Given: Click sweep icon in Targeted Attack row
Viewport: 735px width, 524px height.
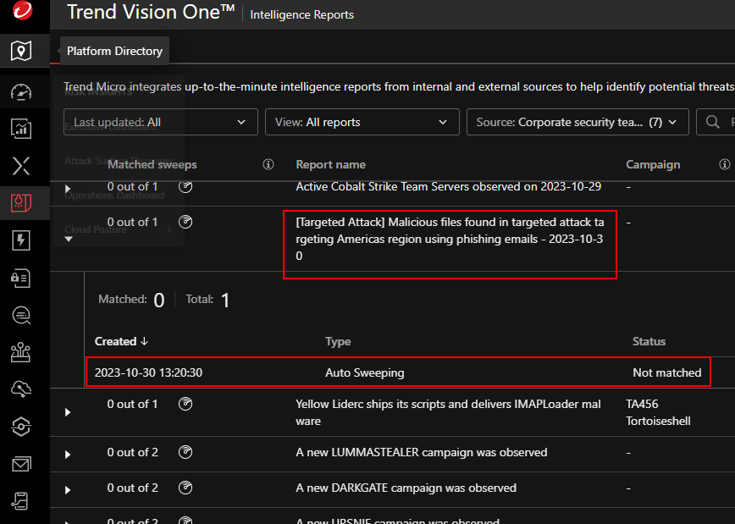Looking at the screenshot, I should tap(185, 222).
